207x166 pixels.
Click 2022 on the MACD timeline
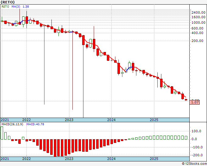click(x=26, y=159)
